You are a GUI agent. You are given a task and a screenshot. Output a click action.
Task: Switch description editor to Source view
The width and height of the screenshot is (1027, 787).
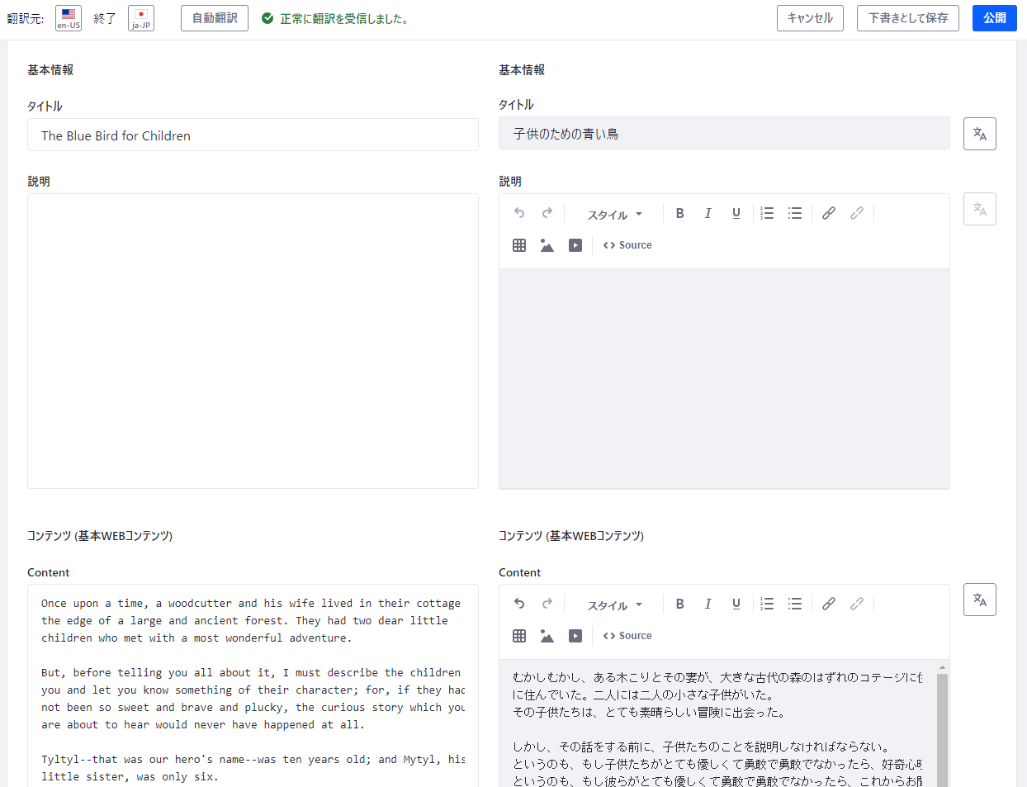point(627,245)
